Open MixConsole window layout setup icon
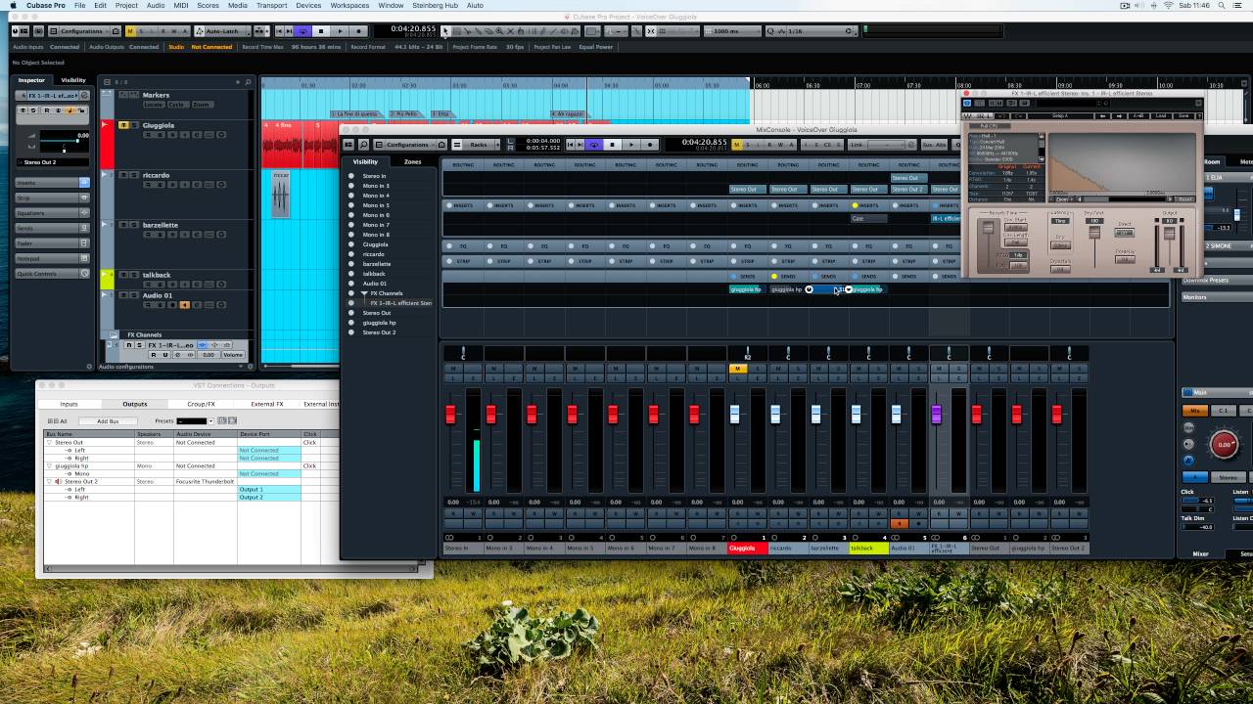Screen dimensions: 1253x704 348,145
